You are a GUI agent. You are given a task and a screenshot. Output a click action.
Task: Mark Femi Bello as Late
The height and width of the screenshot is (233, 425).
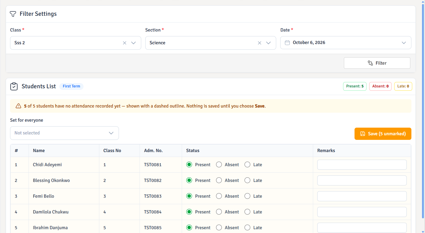[x=247, y=196]
